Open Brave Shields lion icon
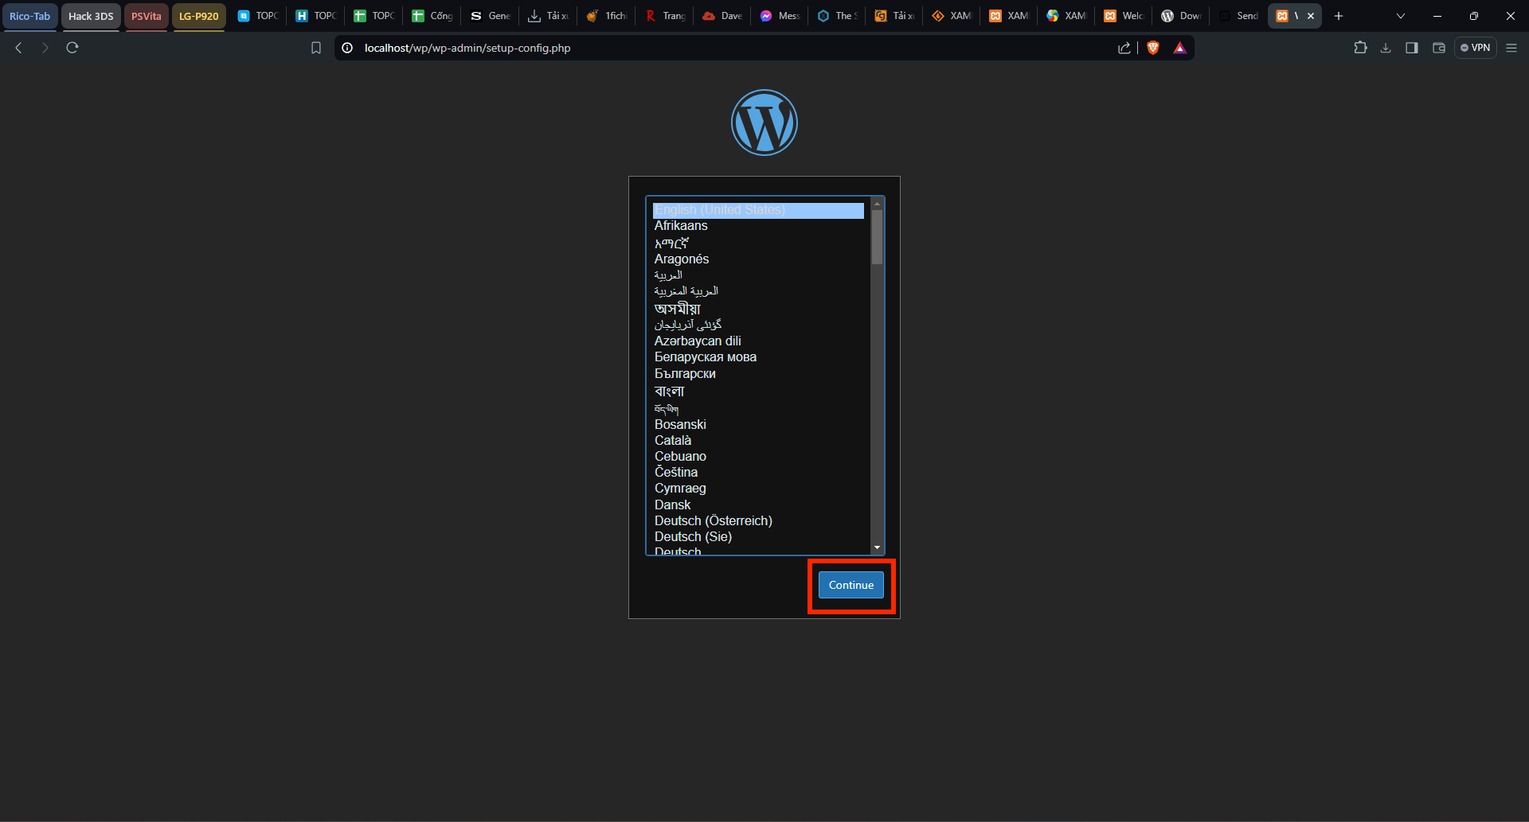This screenshot has width=1529, height=822. coord(1152,48)
